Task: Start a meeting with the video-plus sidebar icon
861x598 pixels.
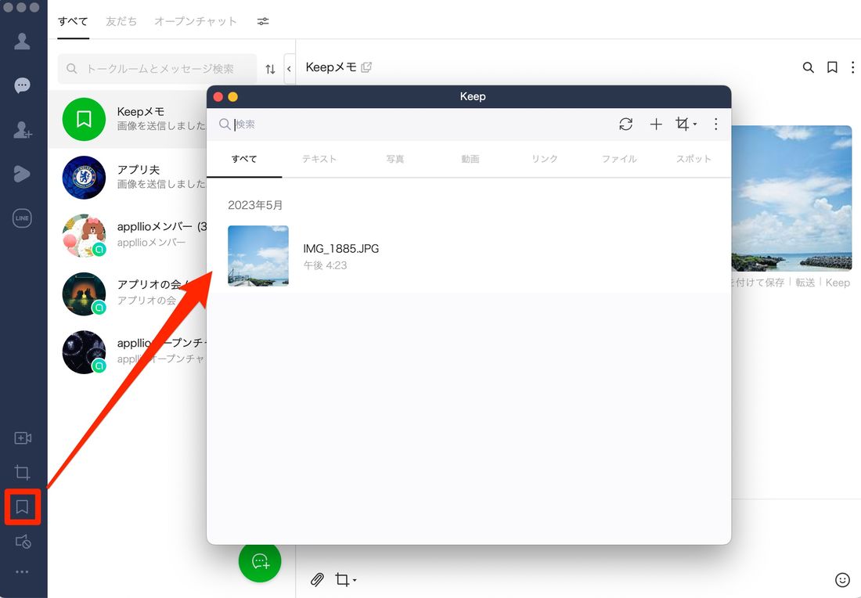Action: point(23,438)
